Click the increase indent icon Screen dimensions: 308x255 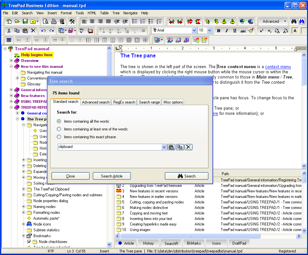coord(125,21)
